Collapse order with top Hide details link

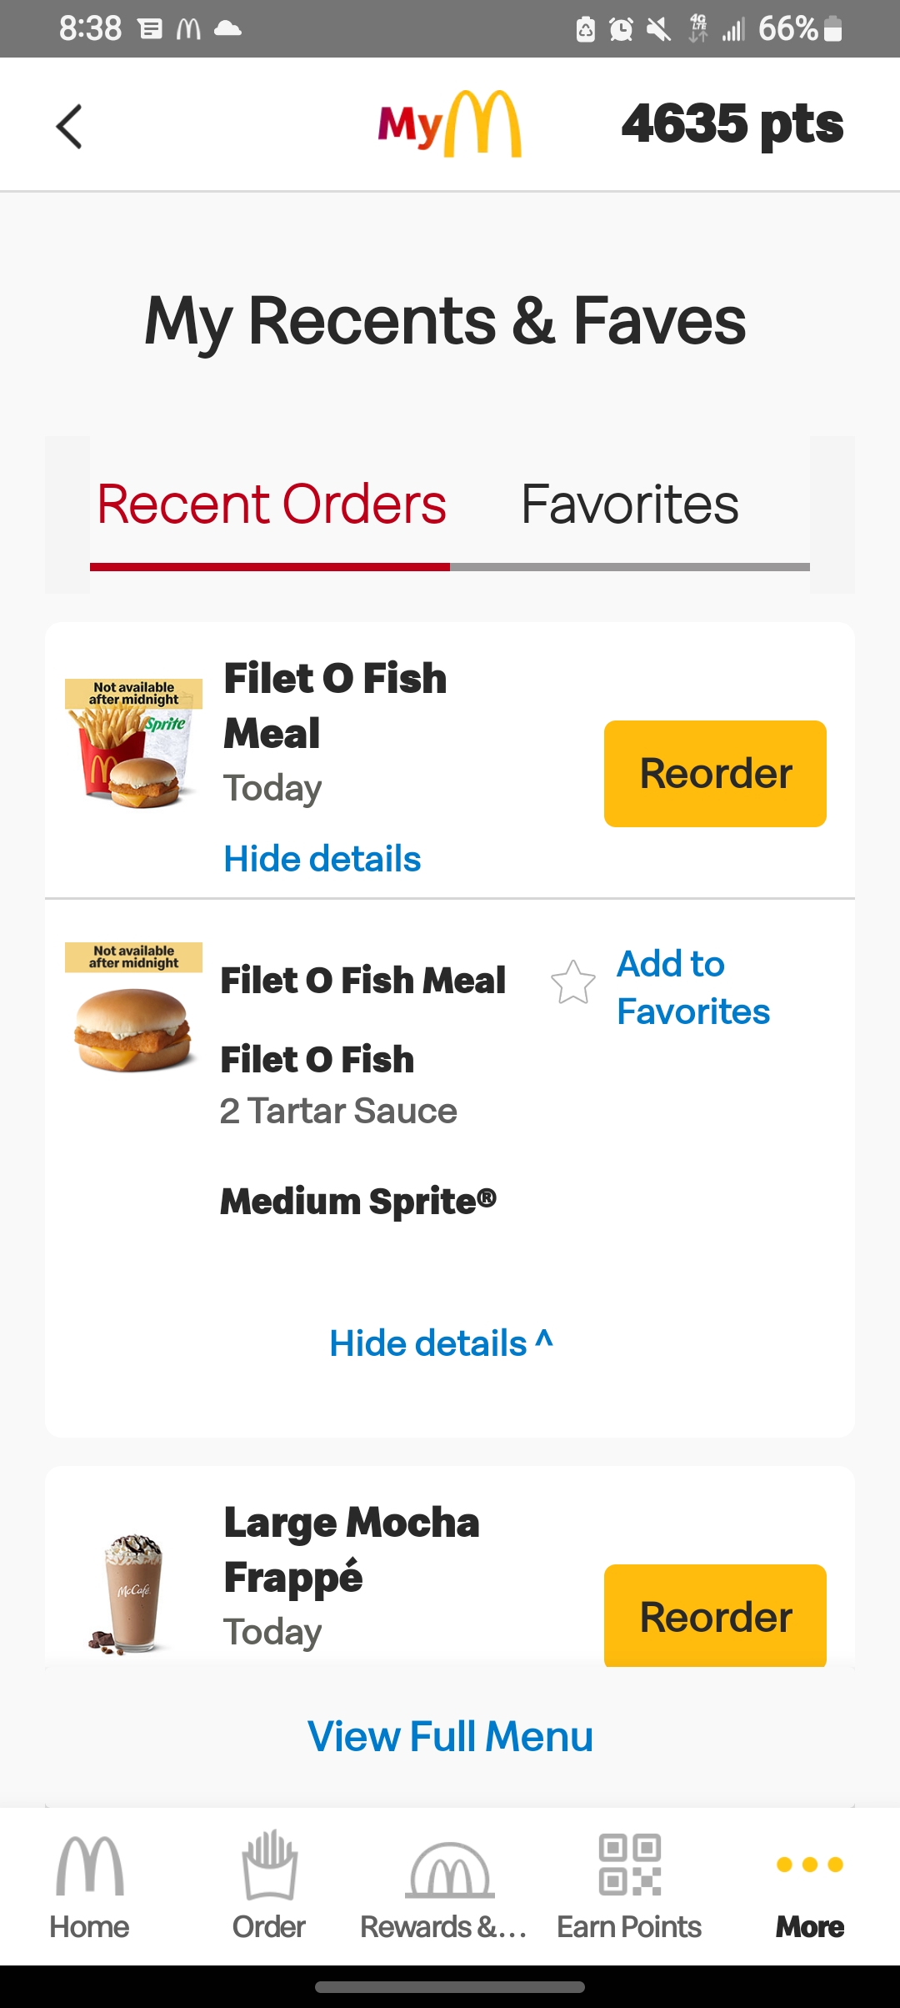click(322, 859)
